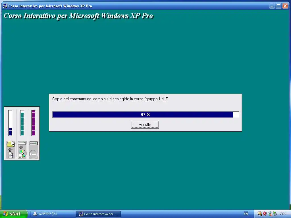Click the purple disk space meter
Screen dimensions: 291x218
pyautogui.click(x=34, y=123)
